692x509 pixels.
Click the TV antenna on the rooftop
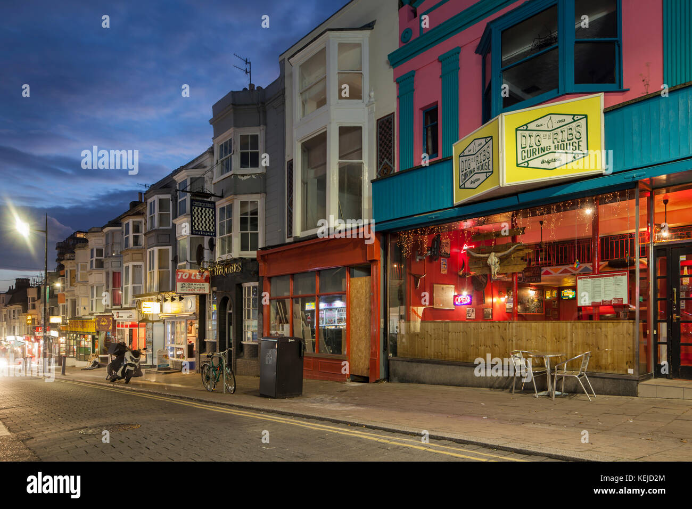tap(244, 68)
